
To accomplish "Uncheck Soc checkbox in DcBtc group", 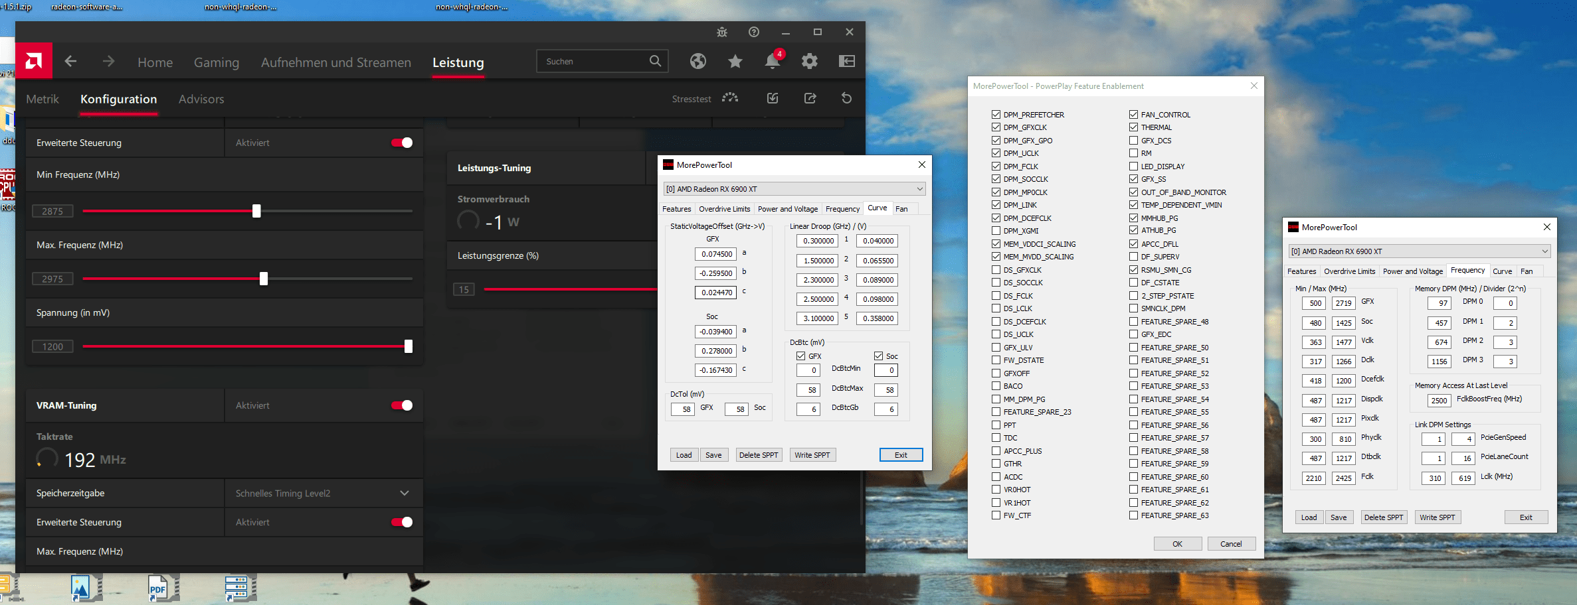I will pyautogui.click(x=878, y=356).
